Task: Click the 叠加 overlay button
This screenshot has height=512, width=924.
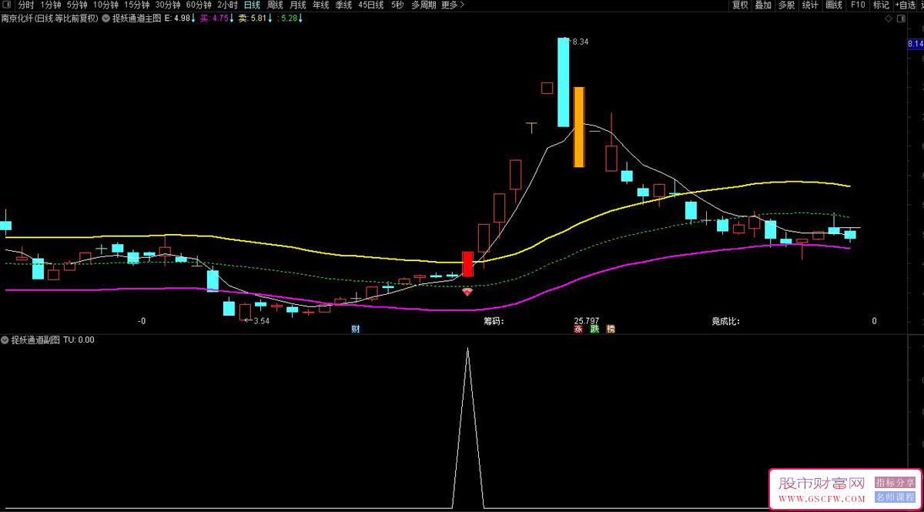Action: pos(763,5)
